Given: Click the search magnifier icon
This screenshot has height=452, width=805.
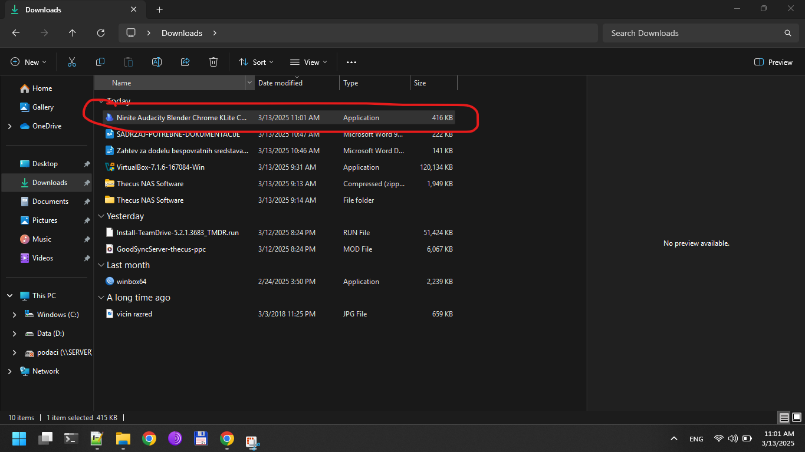Looking at the screenshot, I should 788,33.
